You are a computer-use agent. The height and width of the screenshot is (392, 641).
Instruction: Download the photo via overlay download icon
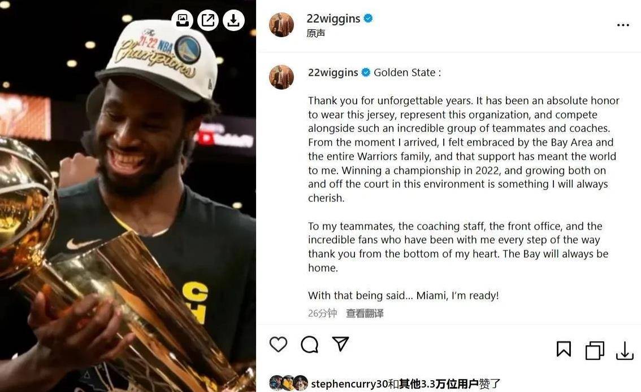[x=233, y=20]
